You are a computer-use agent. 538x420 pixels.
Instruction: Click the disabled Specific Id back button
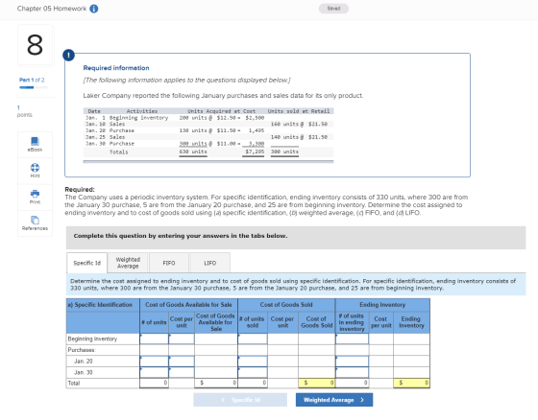[x=240, y=400]
